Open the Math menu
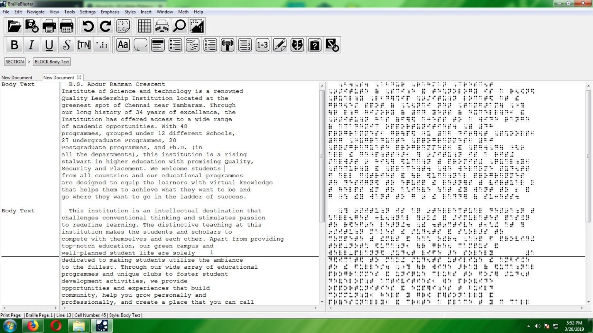The image size is (593, 333). pos(183,12)
